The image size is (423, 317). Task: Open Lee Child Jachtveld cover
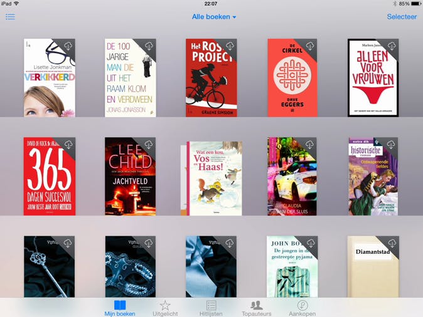click(131, 177)
